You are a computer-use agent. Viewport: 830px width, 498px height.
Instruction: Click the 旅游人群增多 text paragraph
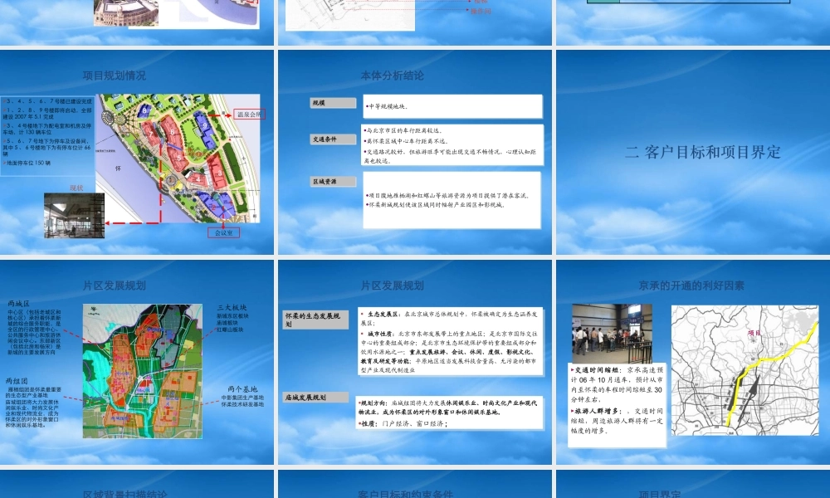[x=617, y=421]
